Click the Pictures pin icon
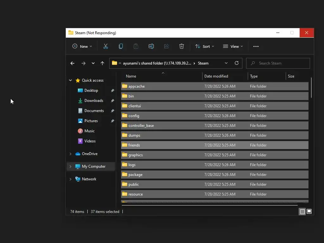324x243 pixels. [x=112, y=121]
